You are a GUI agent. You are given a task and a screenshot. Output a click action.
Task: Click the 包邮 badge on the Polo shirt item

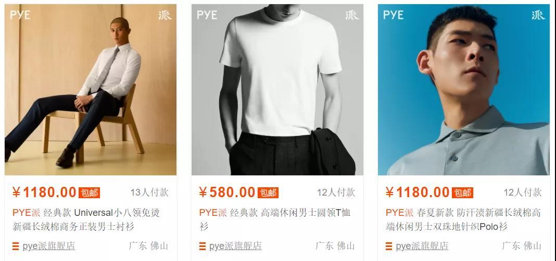462,193
